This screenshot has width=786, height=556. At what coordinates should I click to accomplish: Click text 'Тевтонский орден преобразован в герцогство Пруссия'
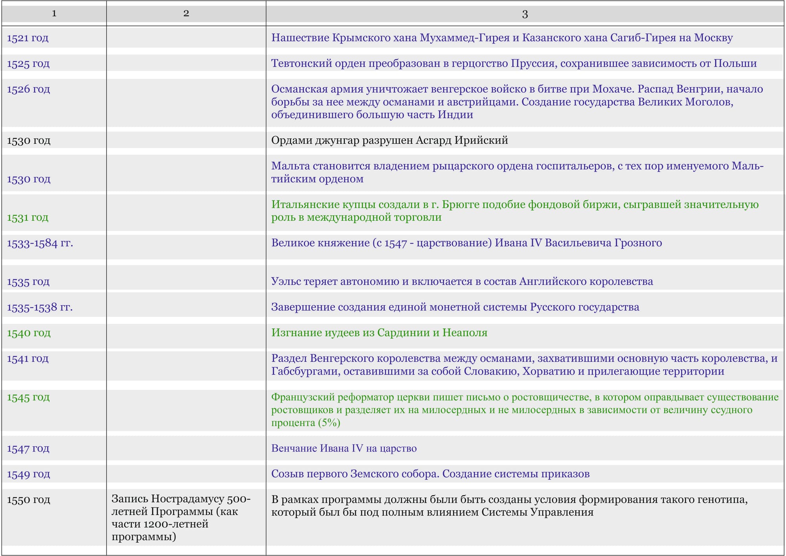pyautogui.click(x=413, y=63)
